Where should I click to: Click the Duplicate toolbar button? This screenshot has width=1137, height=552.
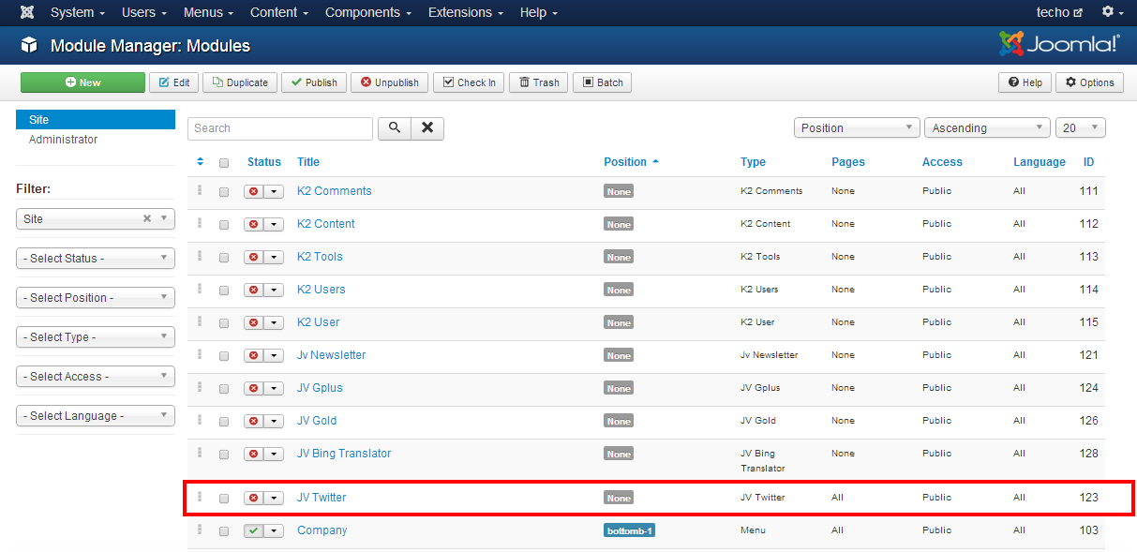click(x=240, y=82)
